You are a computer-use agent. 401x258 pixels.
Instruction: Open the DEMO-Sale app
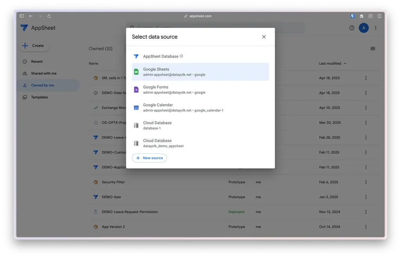tap(111, 197)
